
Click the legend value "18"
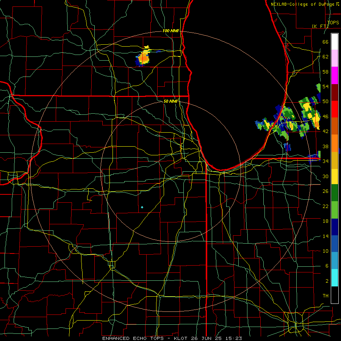coord(325,221)
